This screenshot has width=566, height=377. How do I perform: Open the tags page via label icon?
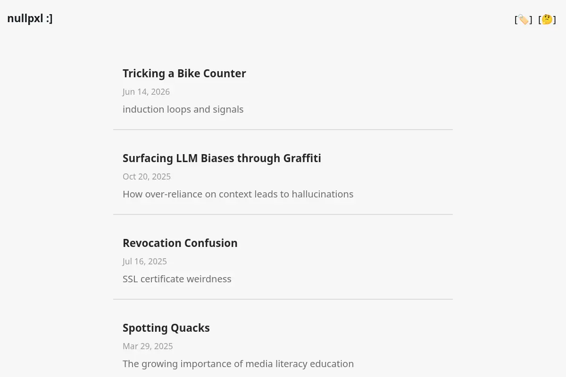[x=523, y=19]
